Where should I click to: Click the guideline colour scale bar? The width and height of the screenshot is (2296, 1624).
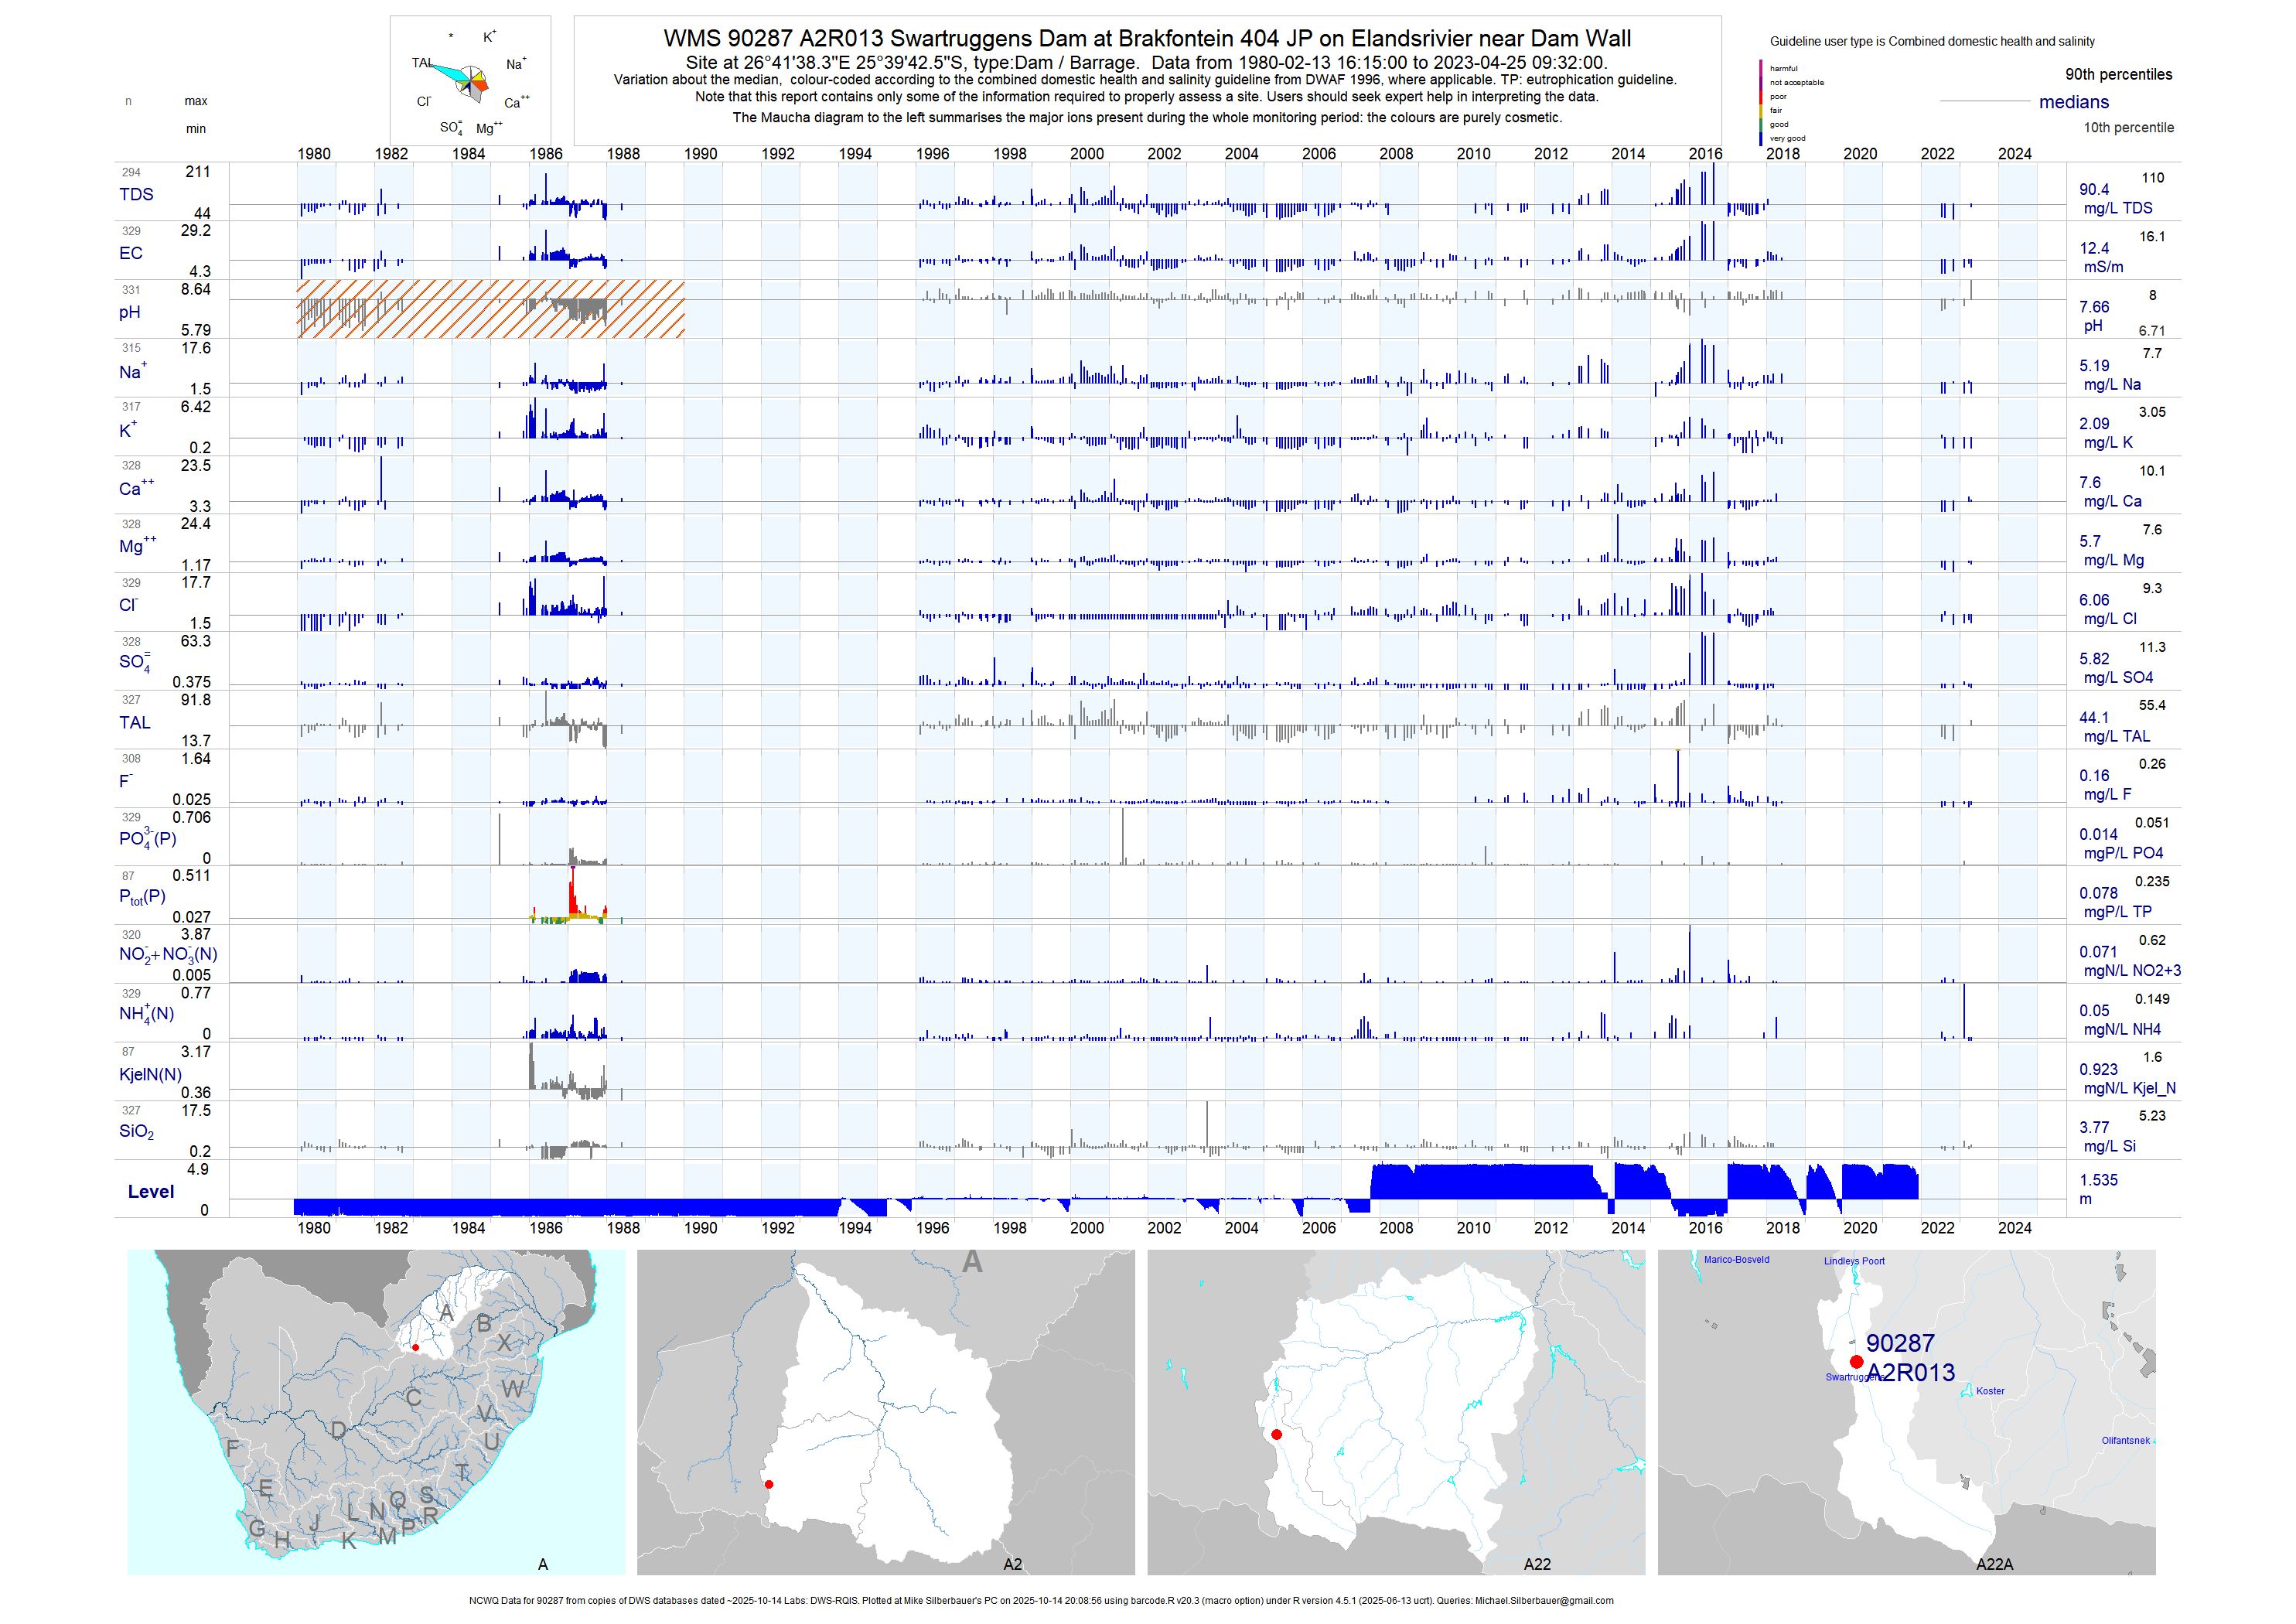click(1761, 103)
